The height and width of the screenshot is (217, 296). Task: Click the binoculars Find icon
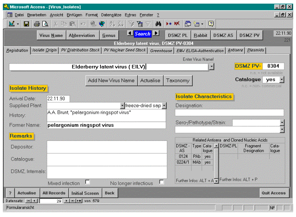tap(158, 24)
